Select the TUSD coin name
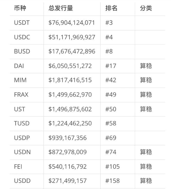The height and width of the screenshot is (189, 171). (22, 123)
